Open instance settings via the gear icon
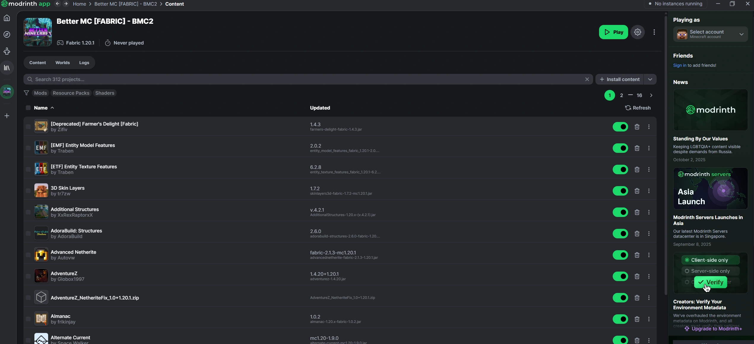The width and height of the screenshot is (754, 344). coord(638,32)
